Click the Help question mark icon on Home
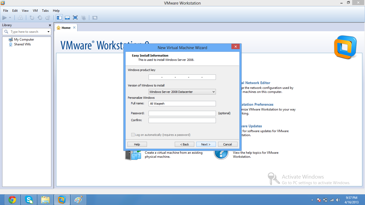This screenshot has height=205, width=365. [221, 155]
